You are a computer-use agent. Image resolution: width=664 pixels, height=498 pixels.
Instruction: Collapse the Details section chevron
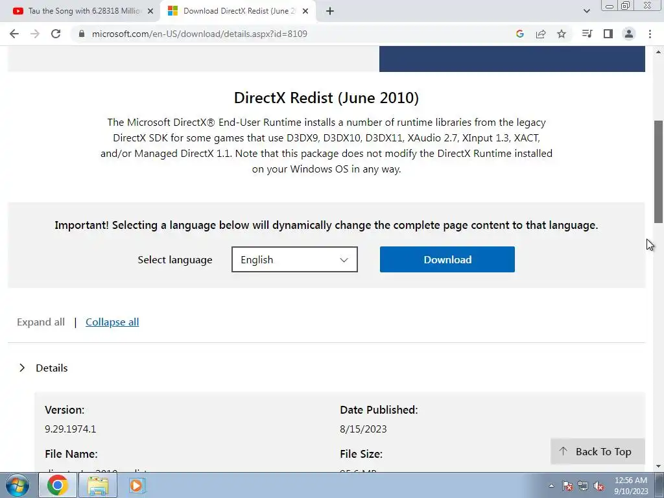22,368
